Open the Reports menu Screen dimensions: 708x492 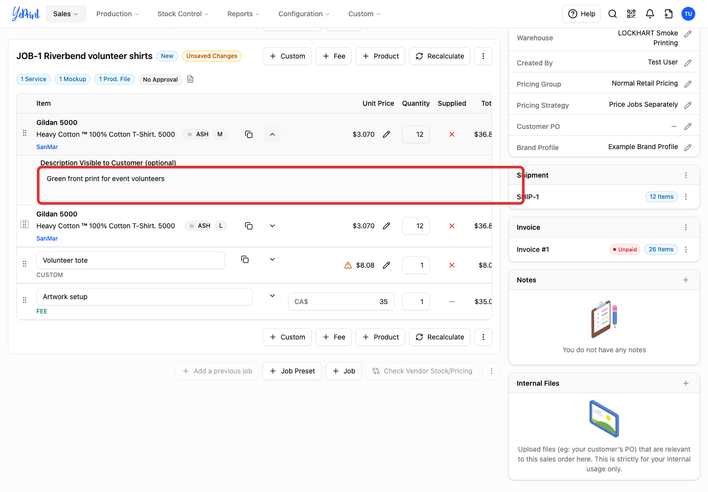243,14
